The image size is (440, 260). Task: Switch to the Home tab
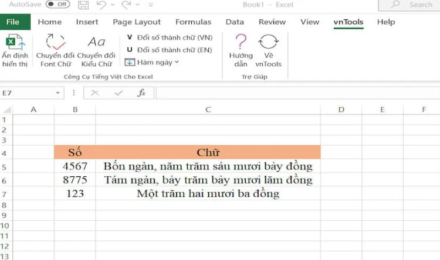click(x=50, y=22)
